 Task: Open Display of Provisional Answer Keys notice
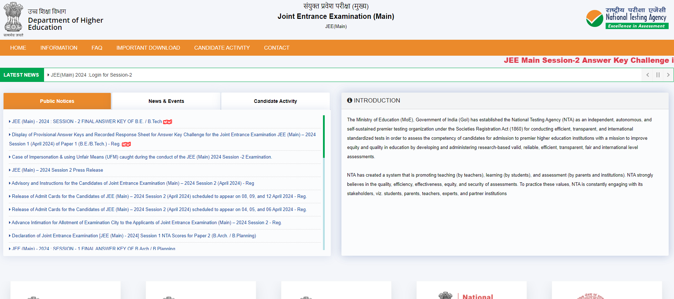point(162,139)
